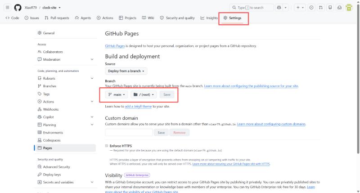
Task: Open link about securing Pages with HTTPS
Action: [231, 164]
